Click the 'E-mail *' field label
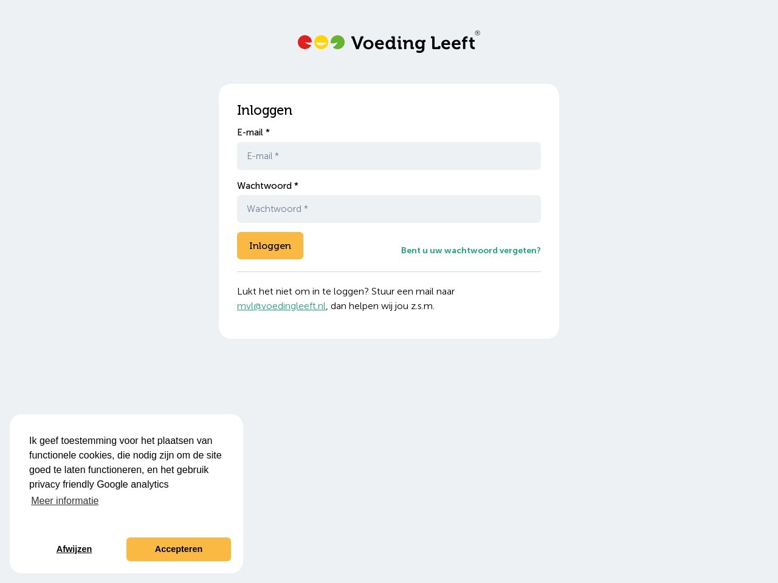The width and height of the screenshot is (778, 583). [253, 132]
